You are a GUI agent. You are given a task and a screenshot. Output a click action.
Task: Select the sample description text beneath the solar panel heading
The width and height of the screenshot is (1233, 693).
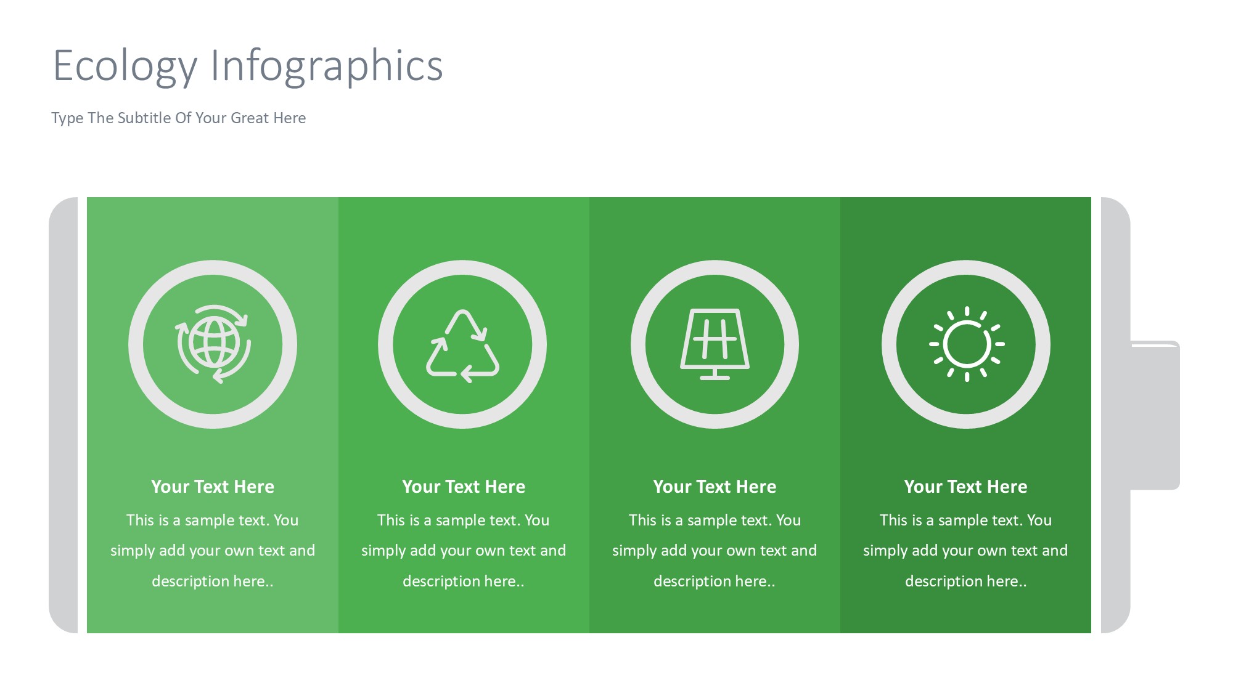click(715, 550)
